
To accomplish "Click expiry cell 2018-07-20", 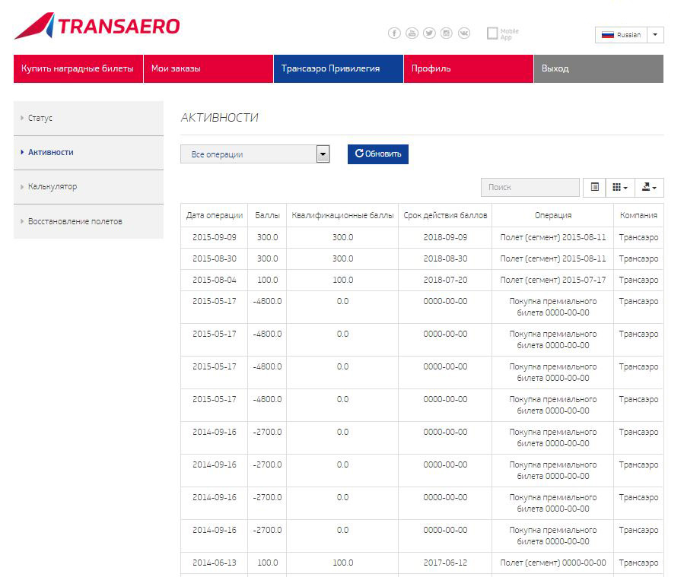I will [445, 281].
